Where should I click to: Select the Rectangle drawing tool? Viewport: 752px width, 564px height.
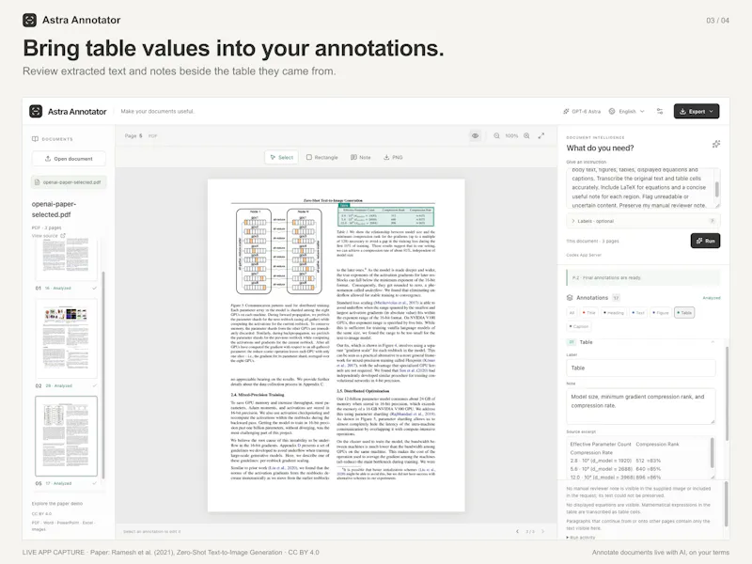coord(322,157)
